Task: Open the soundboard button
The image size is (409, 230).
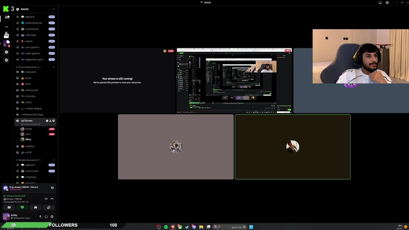Action: pos(49,207)
